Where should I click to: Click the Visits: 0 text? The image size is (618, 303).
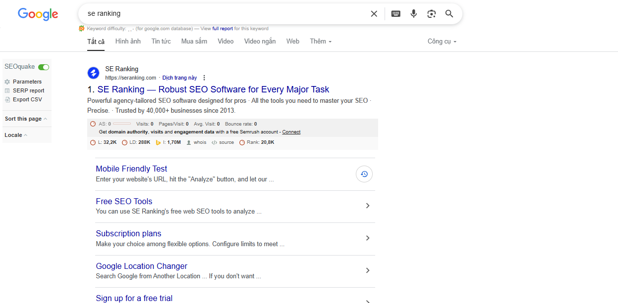pos(145,124)
